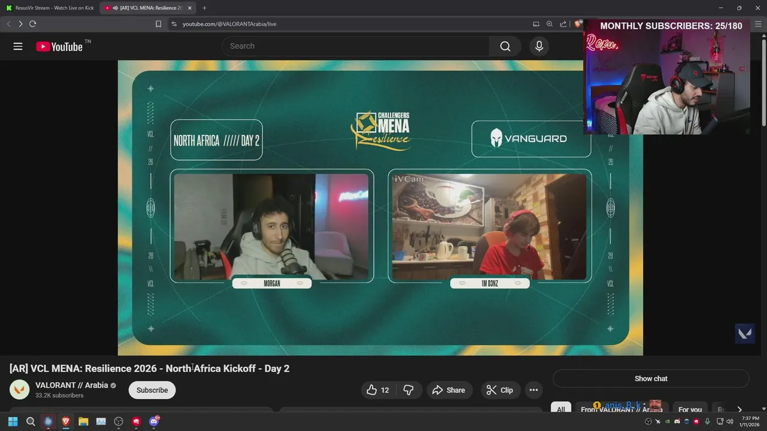Click the VCL MENA video player
Screen dimensions: 767x431
click(x=380, y=208)
